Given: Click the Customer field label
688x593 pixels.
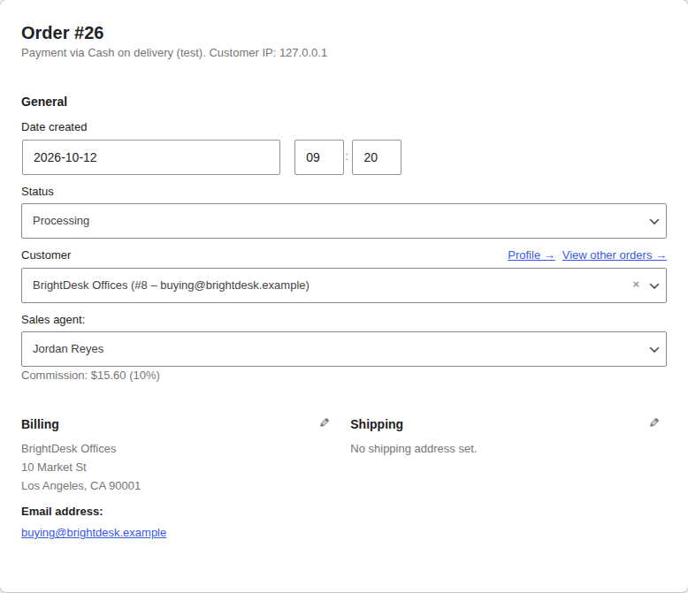Looking at the screenshot, I should pyautogui.click(x=46, y=255).
